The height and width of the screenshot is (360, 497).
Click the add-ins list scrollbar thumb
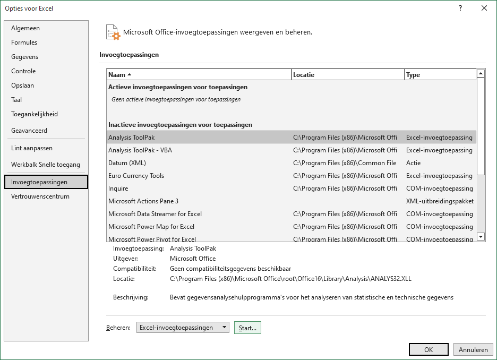(x=481, y=126)
